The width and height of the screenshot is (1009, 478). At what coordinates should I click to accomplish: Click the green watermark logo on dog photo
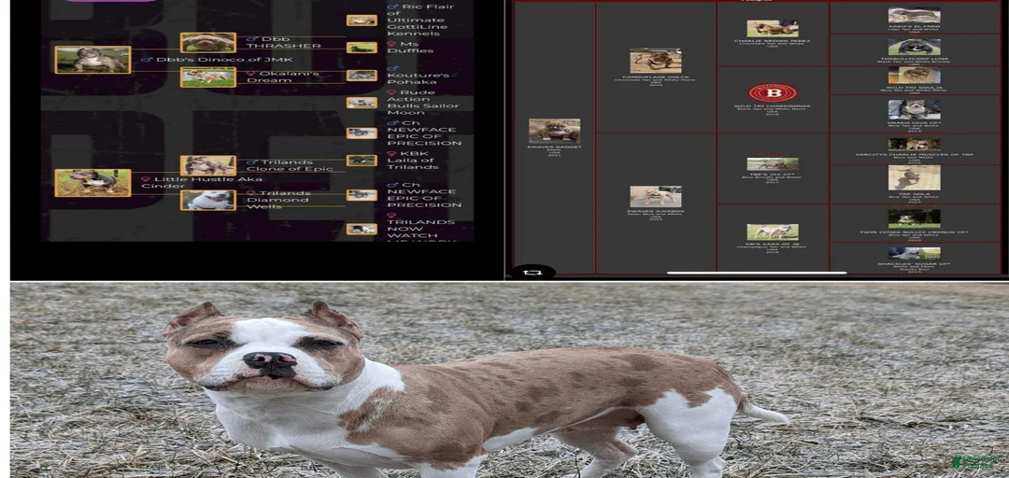pyautogui.click(x=975, y=462)
